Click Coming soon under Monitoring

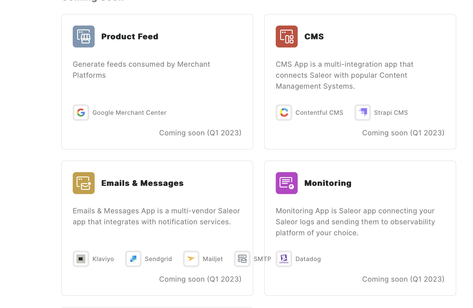[x=403, y=279]
